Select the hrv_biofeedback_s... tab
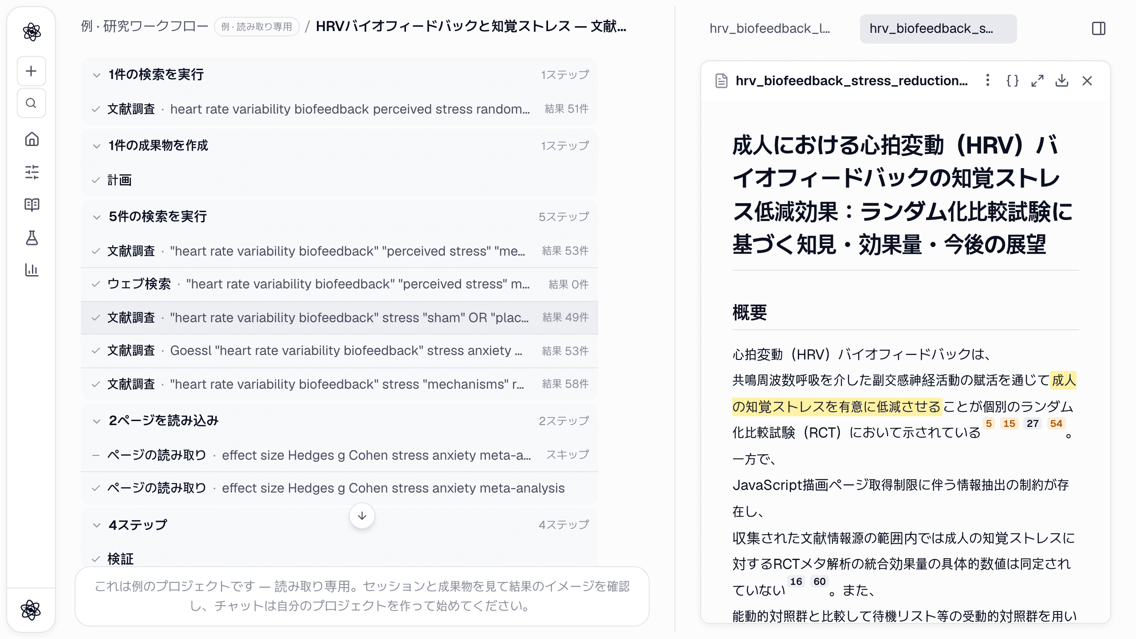This screenshot has width=1136, height=639. click(x=938, y=28)
